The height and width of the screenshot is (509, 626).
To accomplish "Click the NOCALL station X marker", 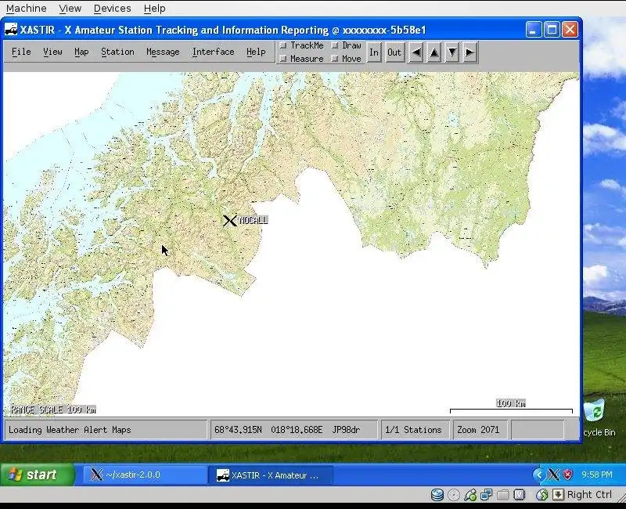I will pyautogui.click(x=229, y=221).
